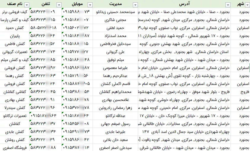Select address cell بجنورد - ۱۷ شهریور شمالی
The width and height of the screenshot is (250, 151).
click(184, 36)
